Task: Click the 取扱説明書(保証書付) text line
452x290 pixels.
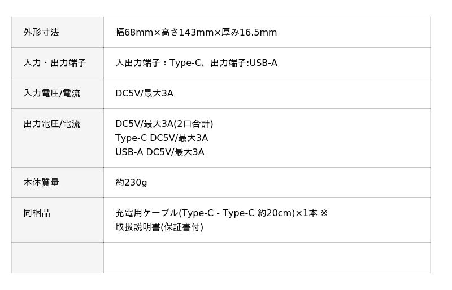Action: (x=159, y=227)
